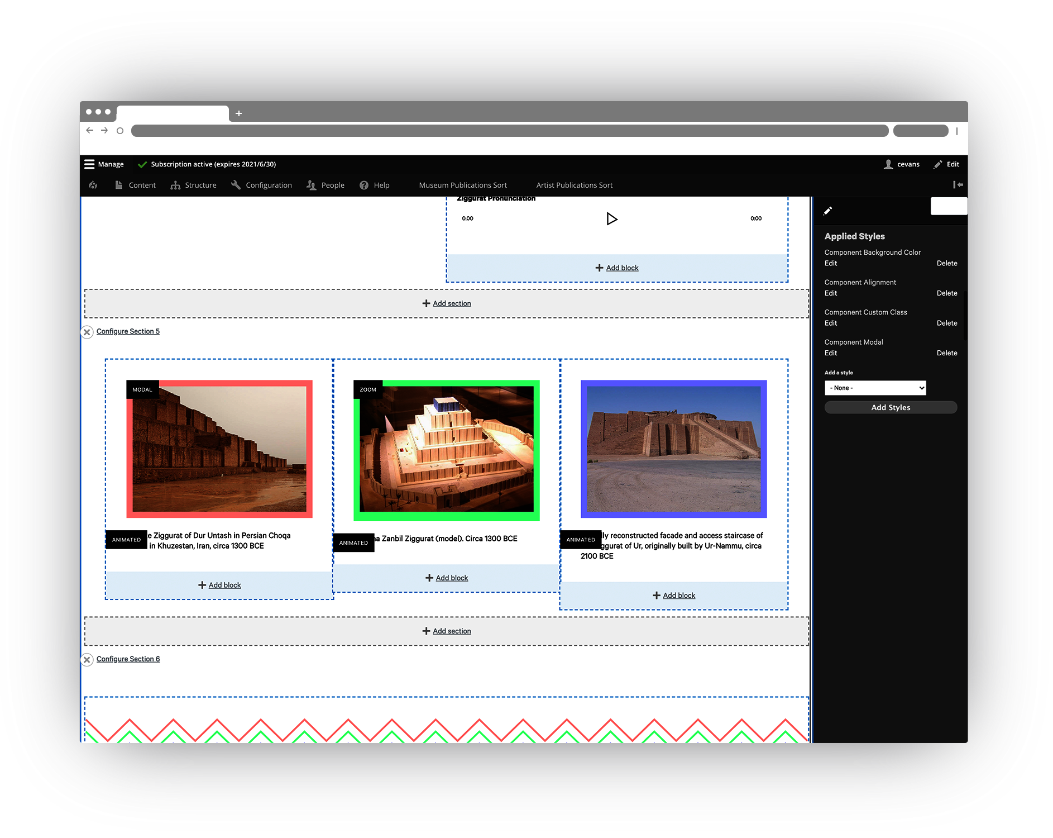Delete the Component Background Color style
The height and width of the screenshot is (838, 1053).
tap(946, 263)
